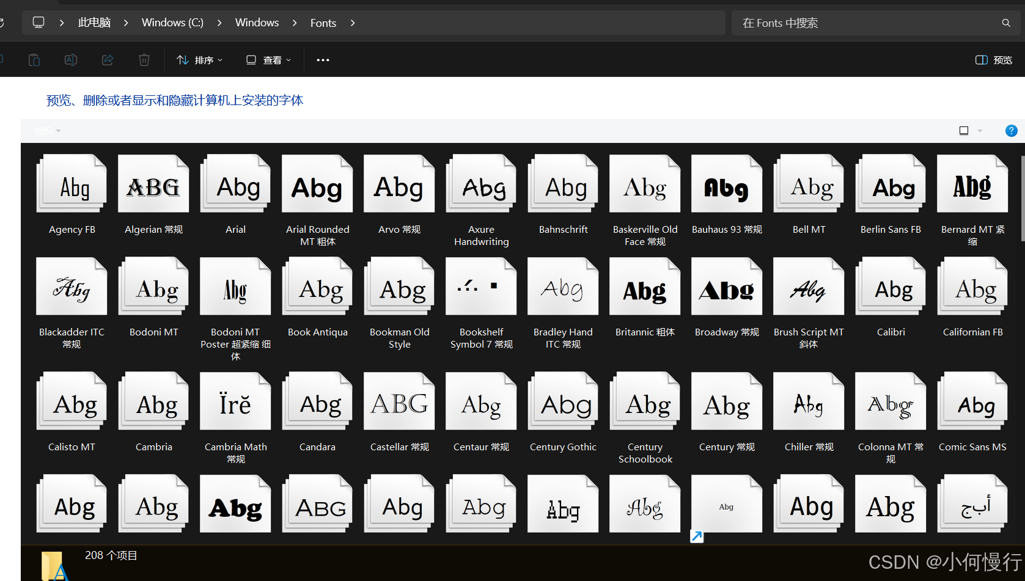Click the computer icon in address bar
Image resolution: width=1025 pixels, height=581 pixels.
[39, 23]
